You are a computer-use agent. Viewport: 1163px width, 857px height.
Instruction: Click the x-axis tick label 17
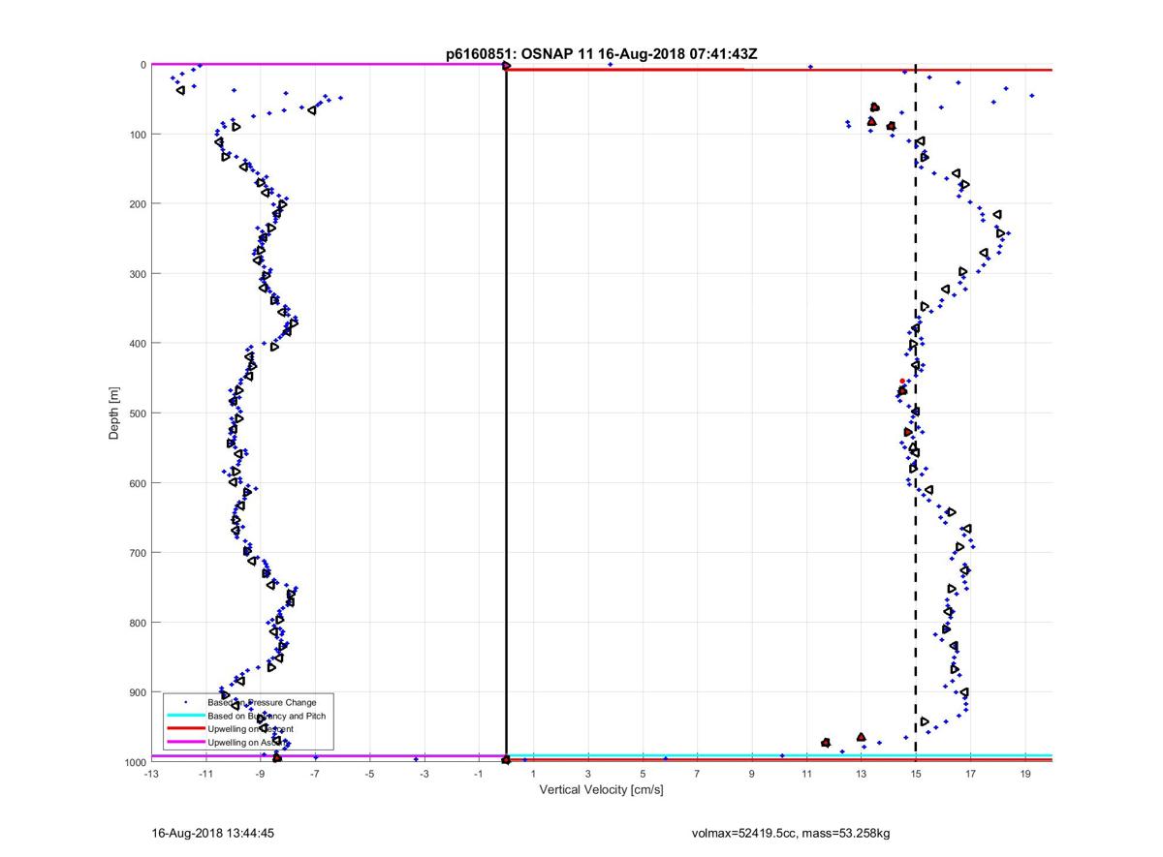pyautogui.click(x=971, y=775)
